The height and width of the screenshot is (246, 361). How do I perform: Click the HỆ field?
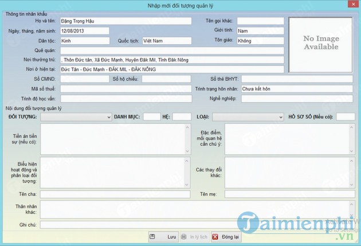pyautogui.click(x=182, y=117)
